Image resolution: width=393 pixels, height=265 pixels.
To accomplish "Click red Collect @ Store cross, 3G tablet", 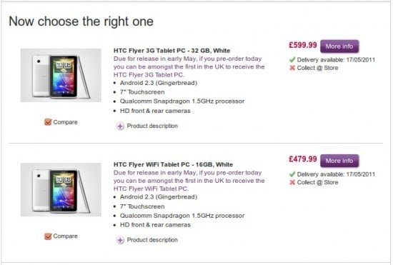I will click(292, 68).
